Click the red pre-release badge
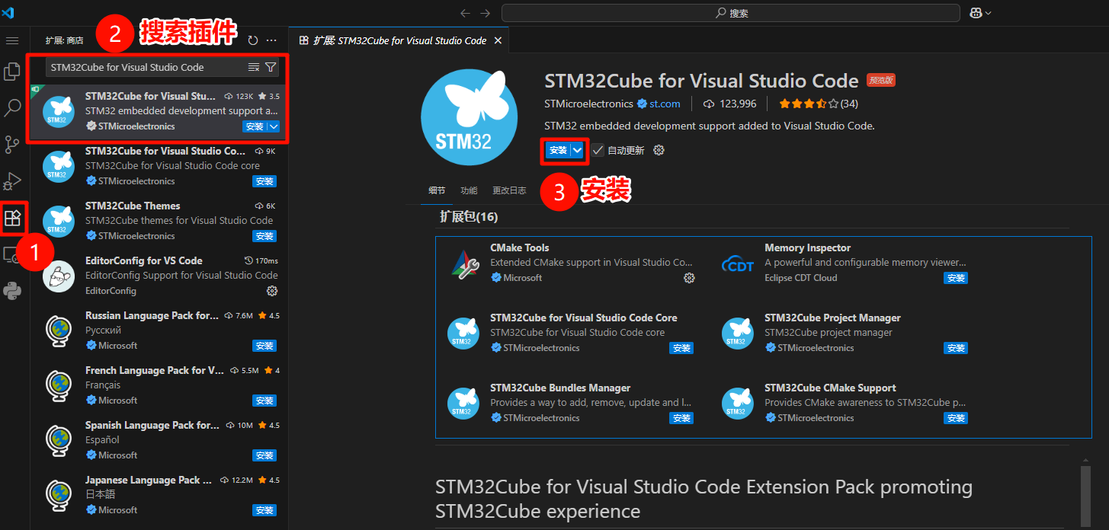The image size is (1109, 530). (x=880, y=80)
